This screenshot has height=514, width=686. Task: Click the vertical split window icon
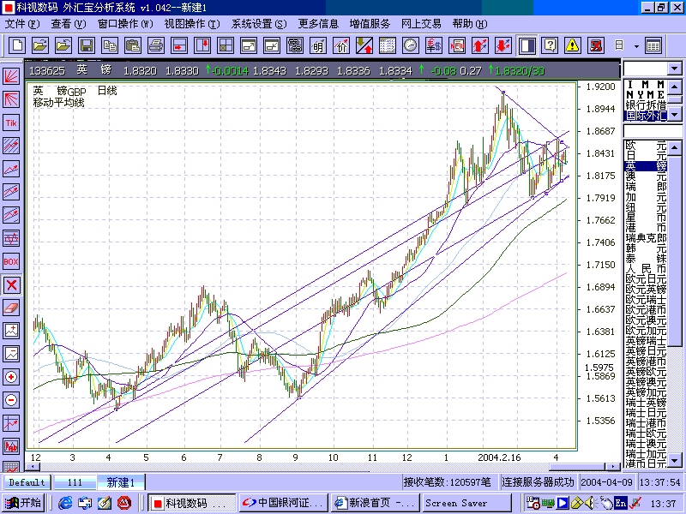pyautogui.click(x=202, y=45)
